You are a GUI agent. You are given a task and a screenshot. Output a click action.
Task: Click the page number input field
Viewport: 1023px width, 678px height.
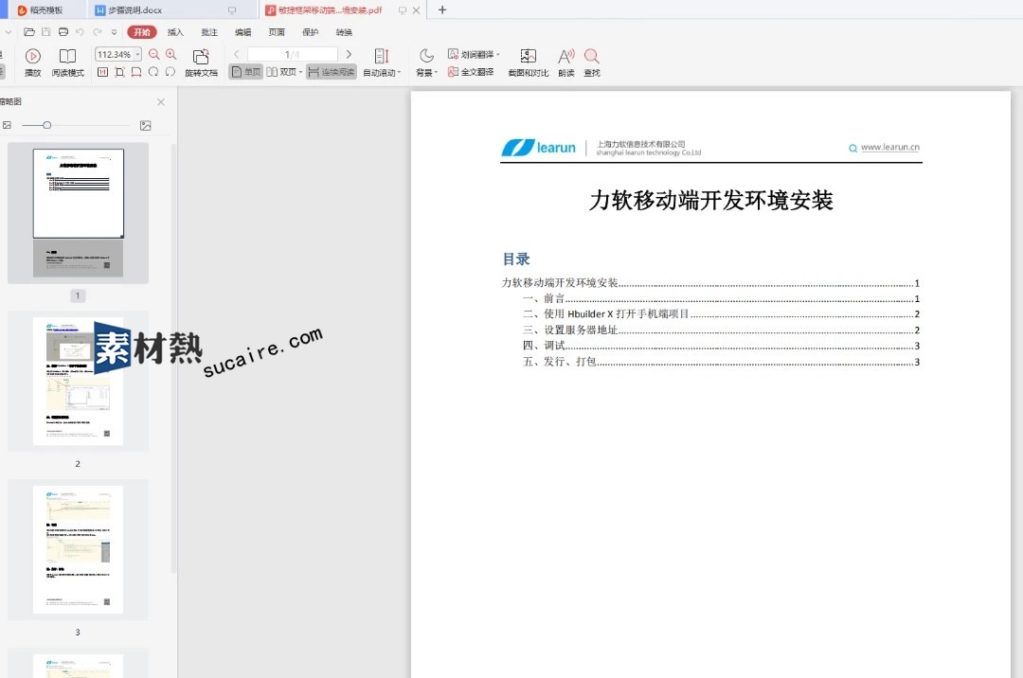(x=293, y=54)
